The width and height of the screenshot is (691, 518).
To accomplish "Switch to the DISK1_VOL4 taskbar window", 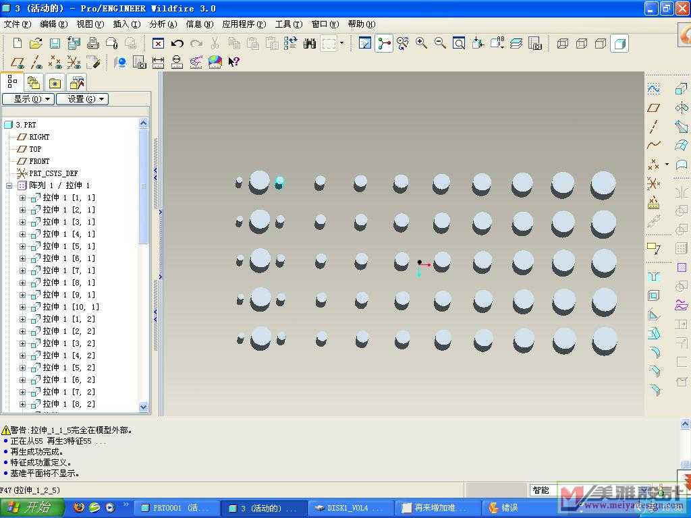I will click(x=351, y=508).
